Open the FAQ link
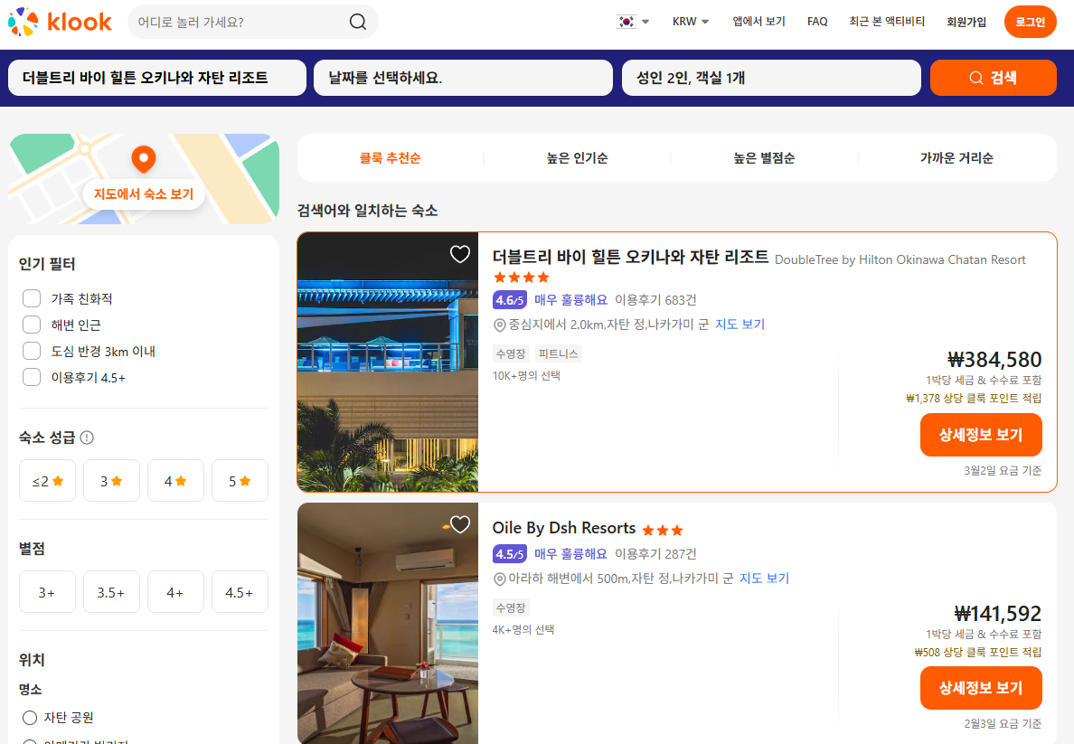Screen dimensions: 1074x744 [817, 22]
